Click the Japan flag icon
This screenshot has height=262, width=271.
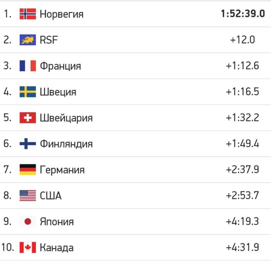point(28,221)
